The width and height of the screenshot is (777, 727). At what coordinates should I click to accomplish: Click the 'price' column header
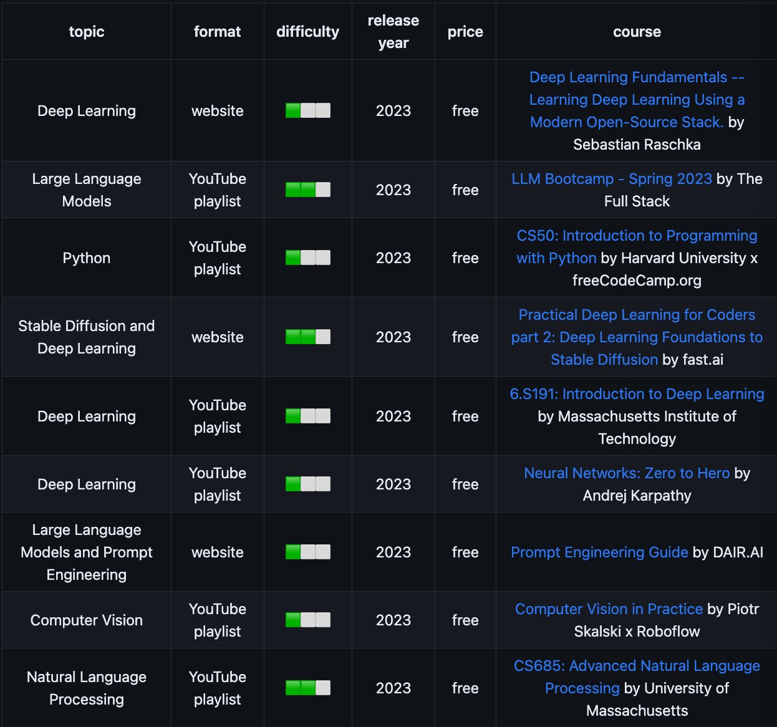coord(465,32)
